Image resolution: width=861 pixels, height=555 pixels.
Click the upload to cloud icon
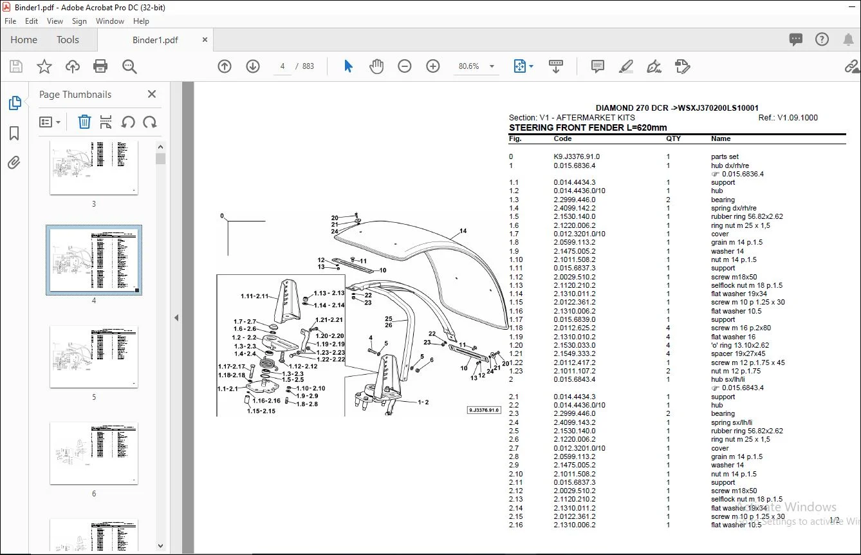click(73, 66)
